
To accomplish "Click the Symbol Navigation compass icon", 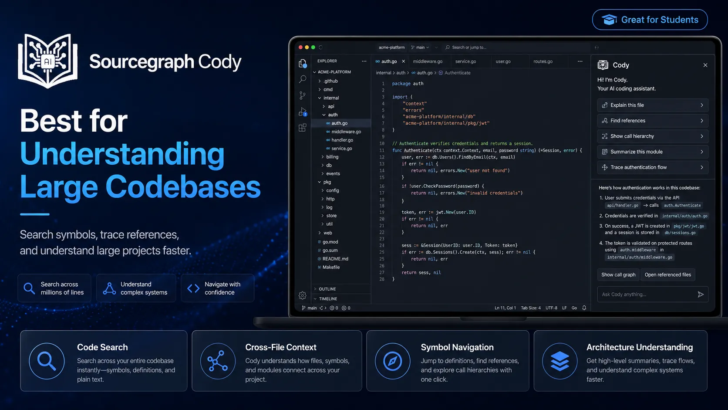I will coord(393,361).
